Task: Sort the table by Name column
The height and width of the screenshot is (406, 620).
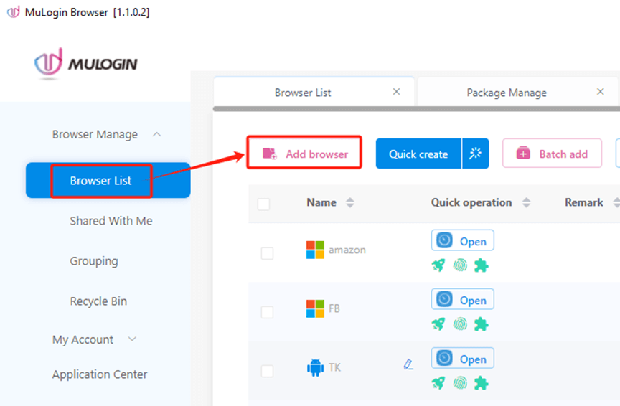Action: click(350, 203)
